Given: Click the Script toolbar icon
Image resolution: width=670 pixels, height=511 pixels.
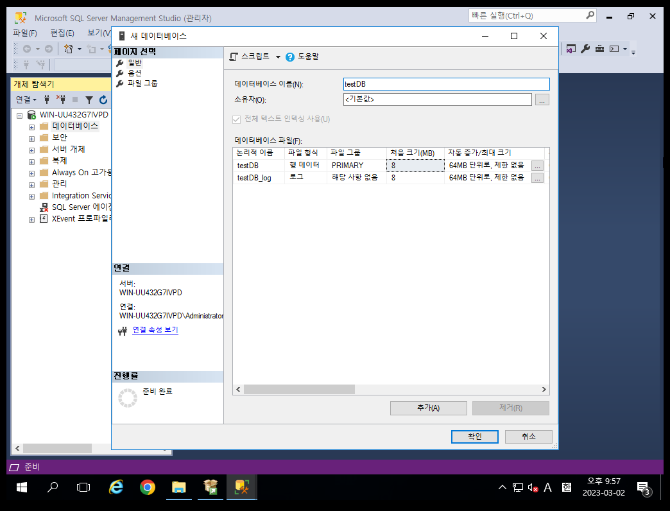Looking at the screenshot, I should pos(234,57).
